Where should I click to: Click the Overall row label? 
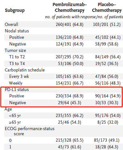(x=12, y=24)
